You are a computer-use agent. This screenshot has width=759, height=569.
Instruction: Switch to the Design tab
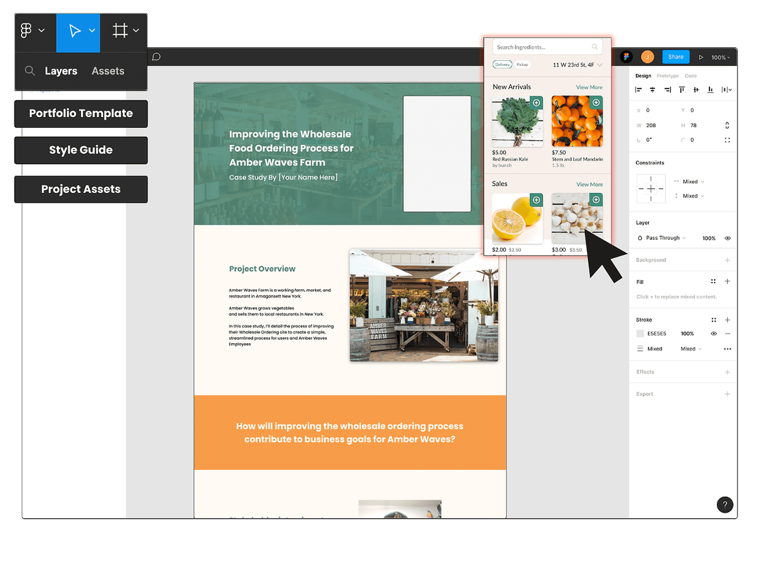click(x=643, y=76)
